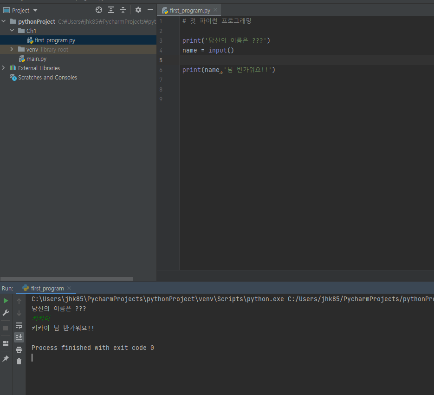Click the green italic input line in console
This screenshot has height=395, width=434.
[41, 318]
